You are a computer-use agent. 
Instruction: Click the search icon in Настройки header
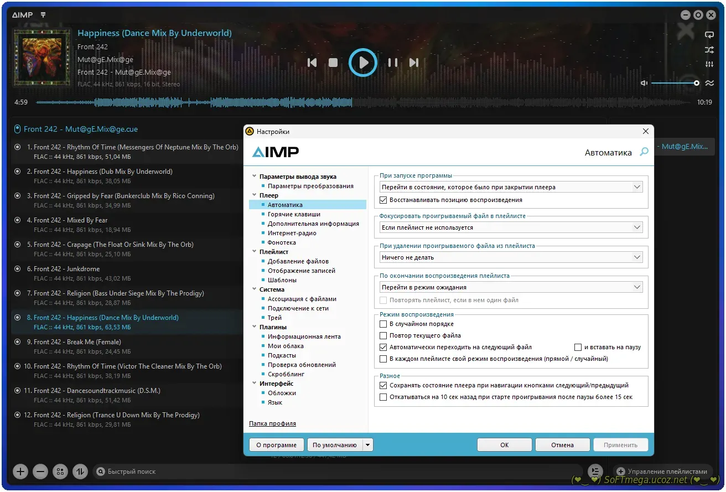click(644, 152)
